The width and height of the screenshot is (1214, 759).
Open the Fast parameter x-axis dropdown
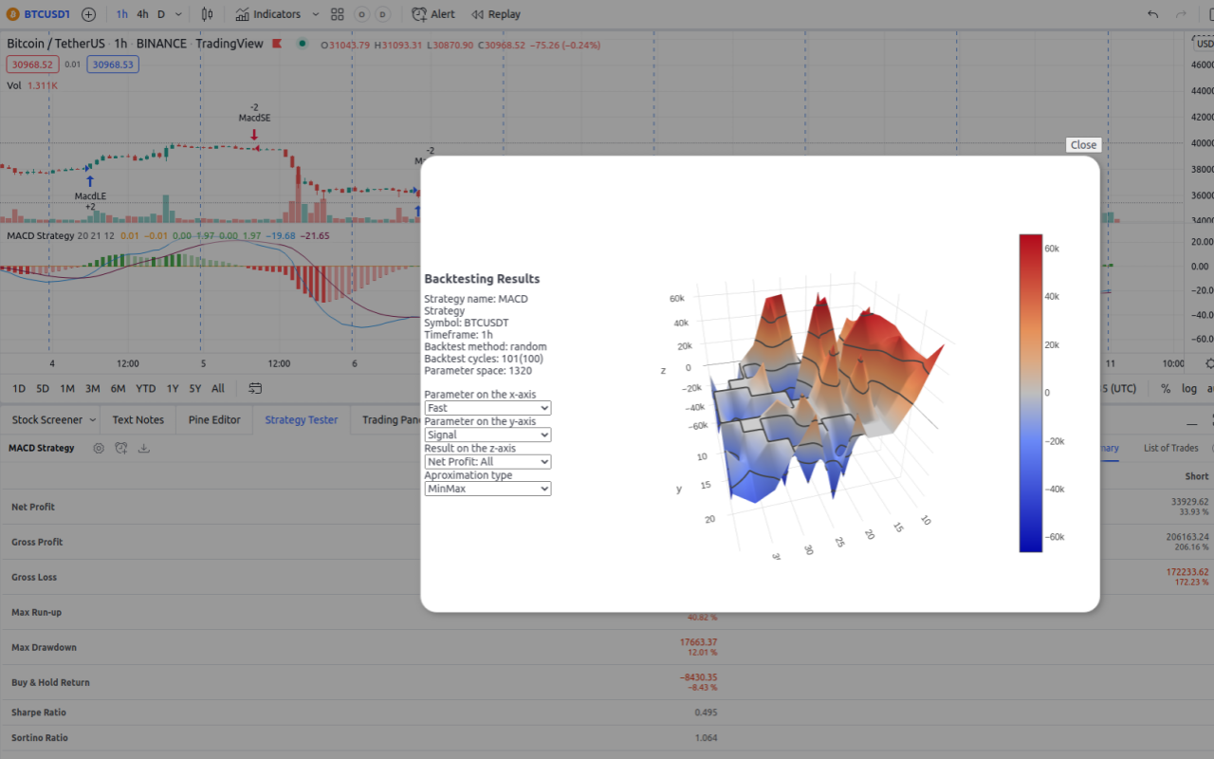pos(487,407)
